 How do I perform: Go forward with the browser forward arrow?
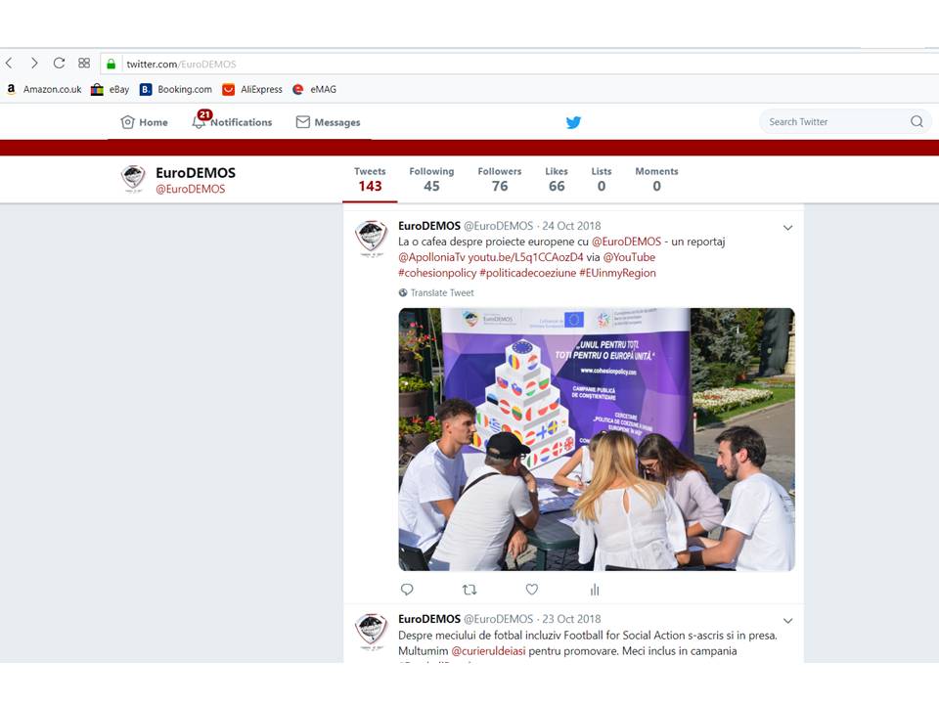click(x=34, y=63)
